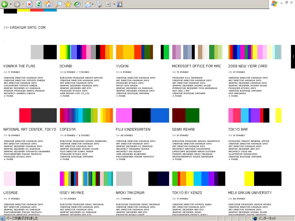Open the Research books icon
The image size is (295, 221).
(x=120, y=4)
